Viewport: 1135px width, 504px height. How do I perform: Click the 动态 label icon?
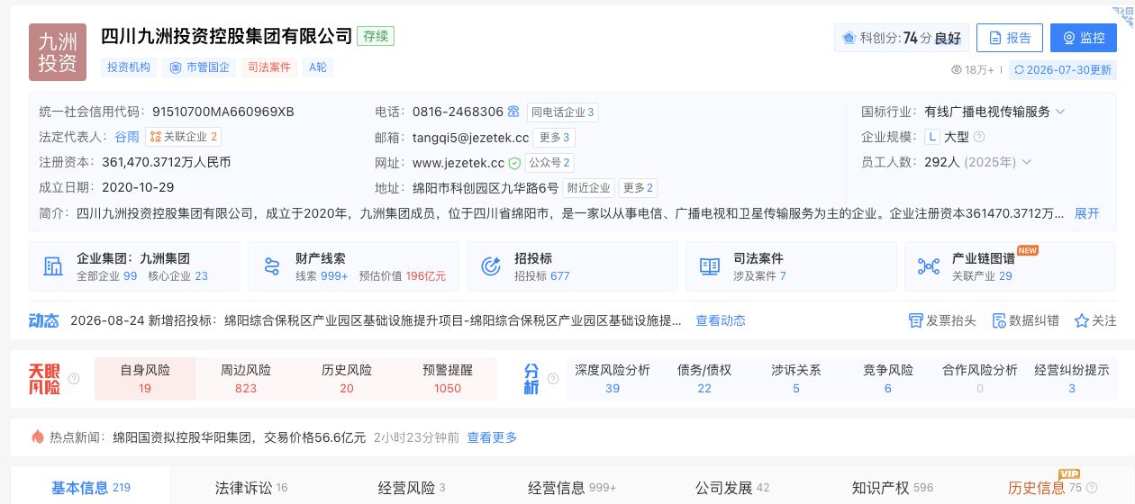(x=43, y=320)
